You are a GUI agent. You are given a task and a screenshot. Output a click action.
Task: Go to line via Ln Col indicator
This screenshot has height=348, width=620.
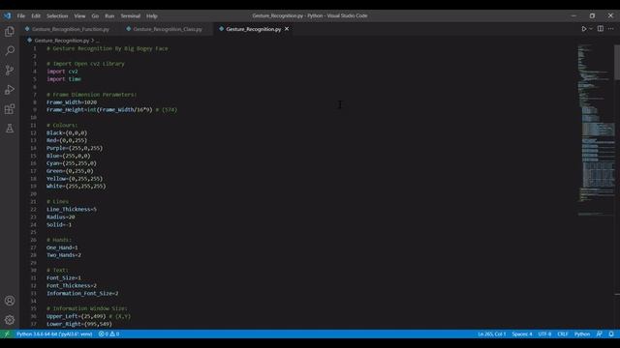coord(491,333)
